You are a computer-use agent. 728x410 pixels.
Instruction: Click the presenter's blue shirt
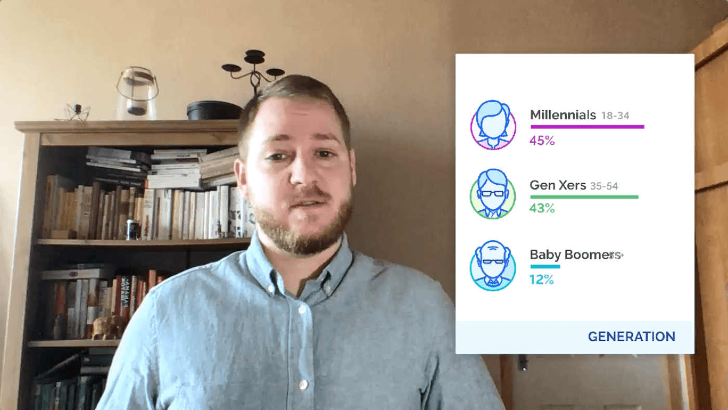tap(296, 333)
